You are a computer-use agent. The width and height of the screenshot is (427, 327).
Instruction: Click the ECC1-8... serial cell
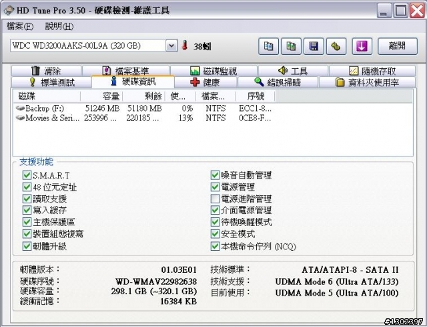point(255,108)
